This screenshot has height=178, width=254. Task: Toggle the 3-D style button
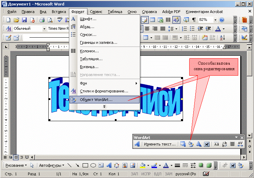click(x=208, y=165)
